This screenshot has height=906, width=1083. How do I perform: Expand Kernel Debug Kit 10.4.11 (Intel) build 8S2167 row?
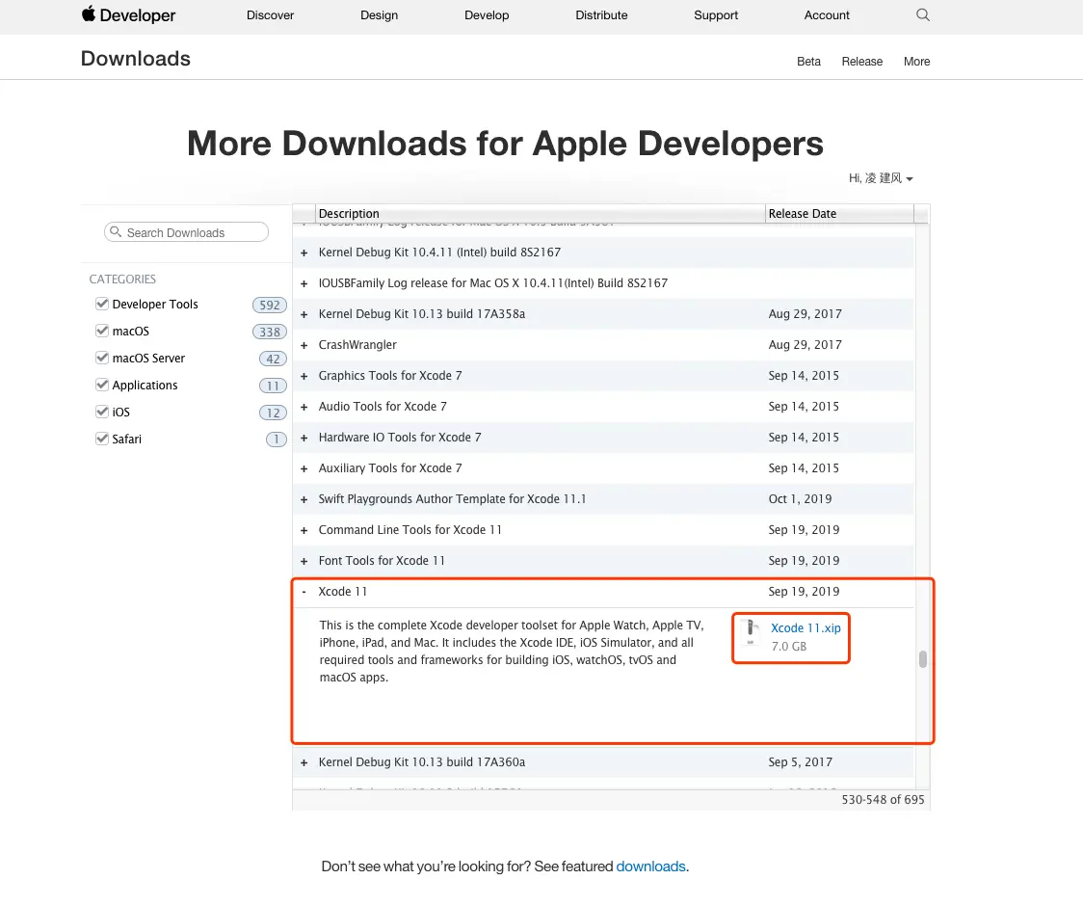click(x=304, y=253)
